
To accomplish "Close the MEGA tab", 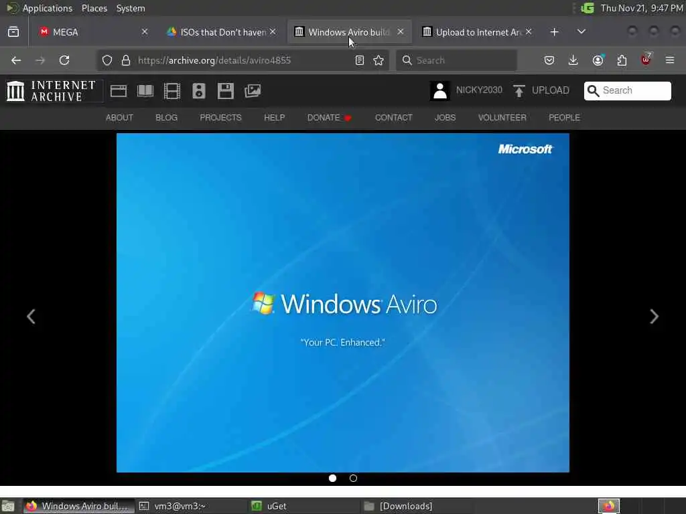I will pyautogui.click(x=145, y=32).
